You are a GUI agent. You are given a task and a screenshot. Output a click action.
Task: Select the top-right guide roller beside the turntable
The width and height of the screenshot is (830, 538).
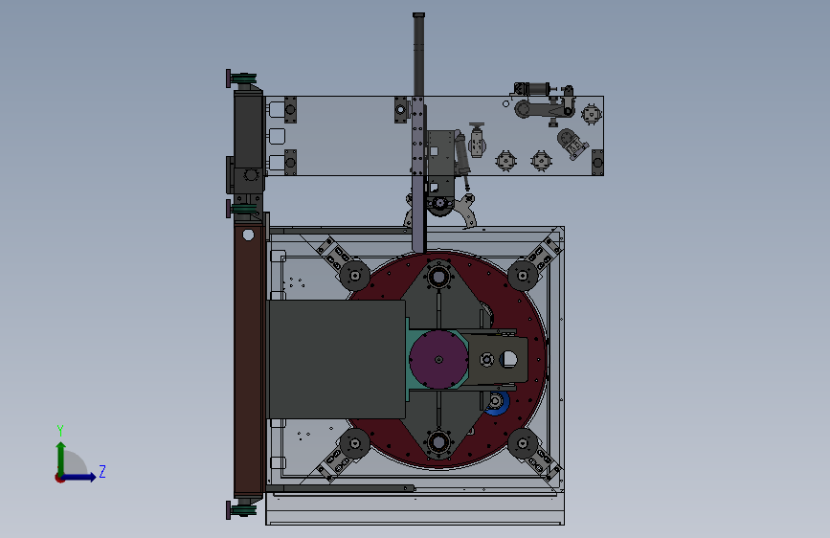coord(523,276)
